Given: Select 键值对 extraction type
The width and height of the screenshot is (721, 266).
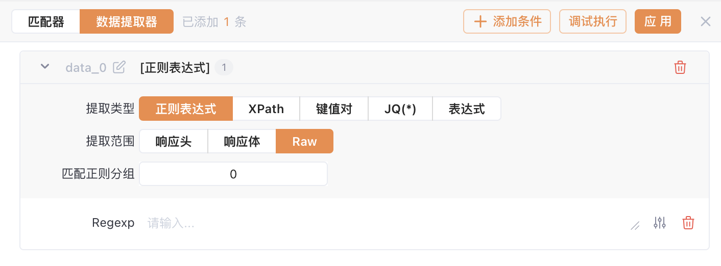Looking at the screenshot, I should point(334,109).
